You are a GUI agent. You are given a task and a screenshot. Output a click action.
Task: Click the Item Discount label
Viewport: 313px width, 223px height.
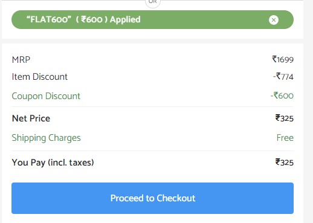click(x=40, y=77)
